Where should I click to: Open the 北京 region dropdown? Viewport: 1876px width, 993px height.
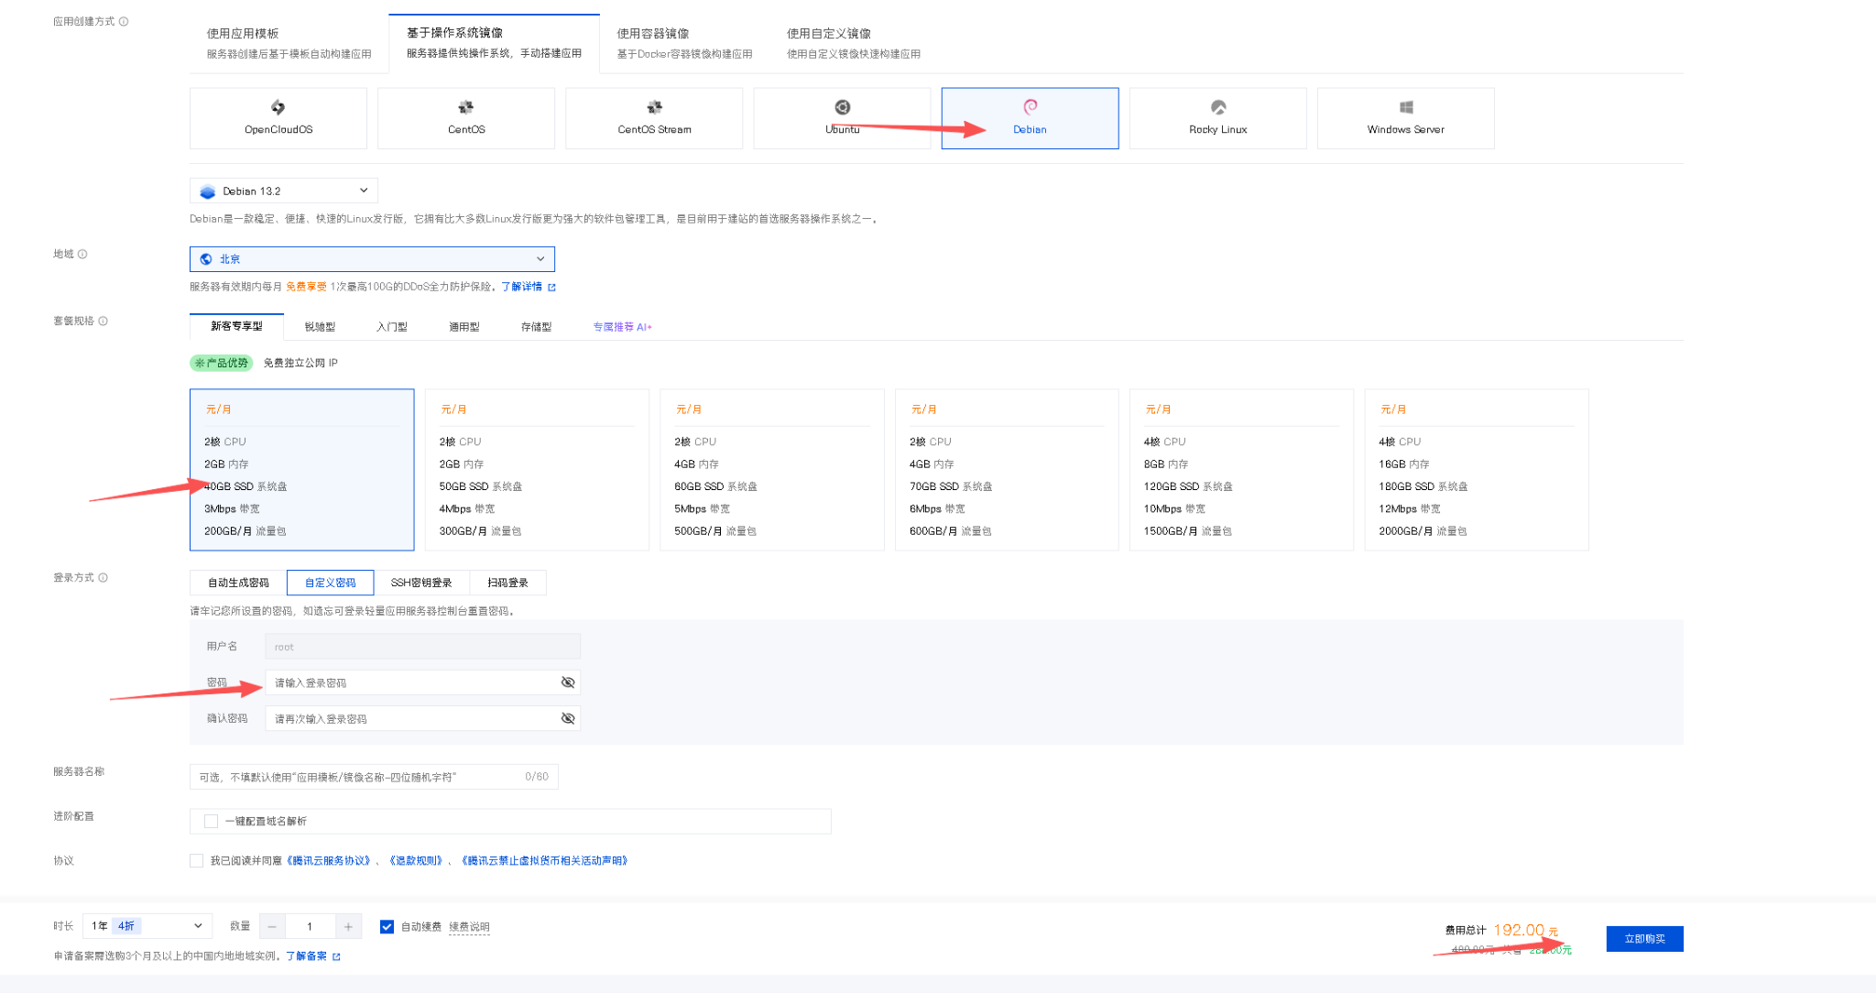click(372, 259)
